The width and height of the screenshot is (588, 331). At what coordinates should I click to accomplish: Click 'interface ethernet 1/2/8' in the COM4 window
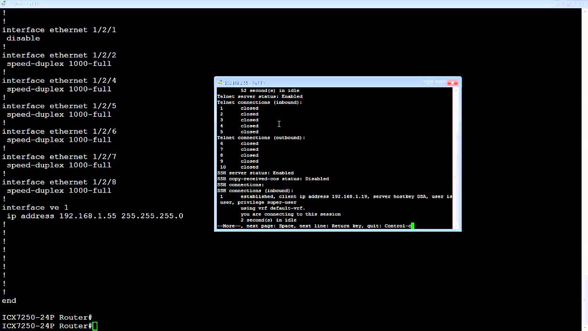pos(59,182)
